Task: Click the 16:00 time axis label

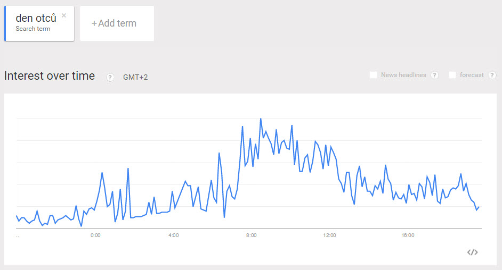Action: [408, 235]
